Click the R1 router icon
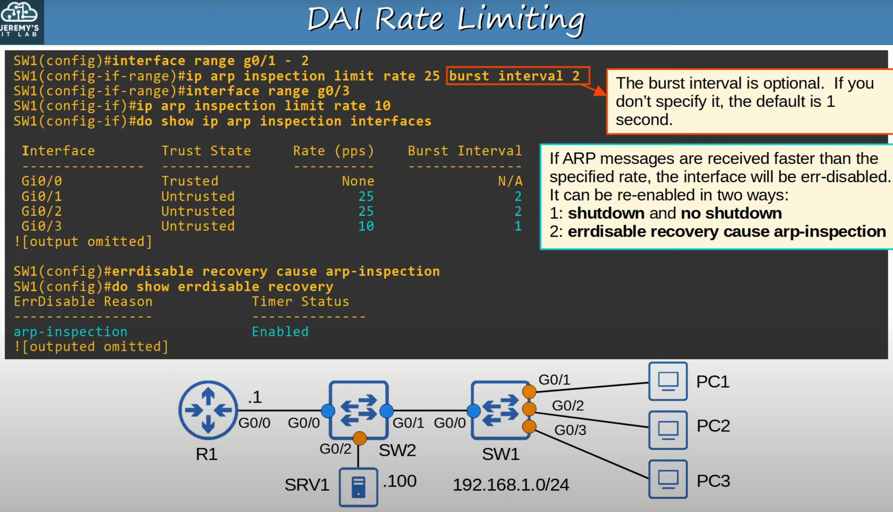Image resolution: width=893 pixels, height=512 pixels. pos(208,410)
